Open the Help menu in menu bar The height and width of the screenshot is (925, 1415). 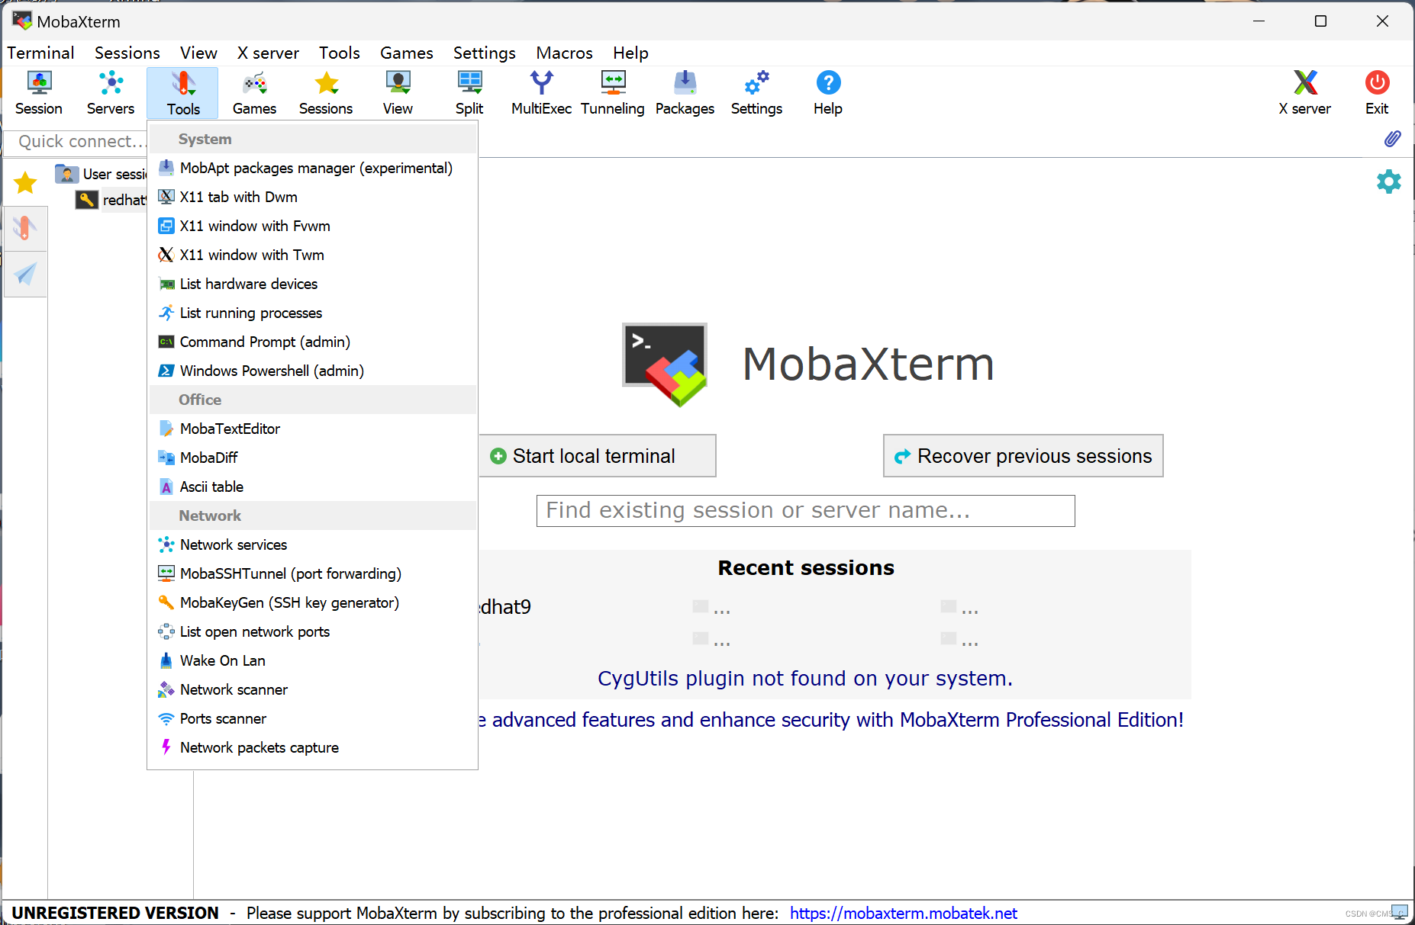coord(630,53)
